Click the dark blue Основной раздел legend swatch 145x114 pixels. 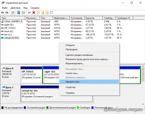click(x=25, y=108)
